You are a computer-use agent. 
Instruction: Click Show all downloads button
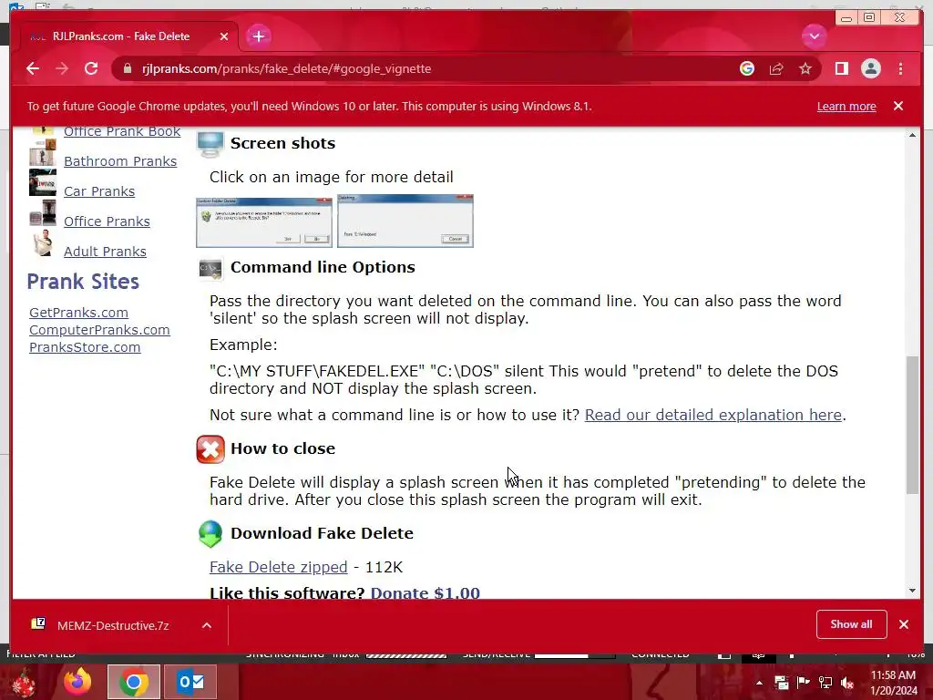click(x=852, y=624)
